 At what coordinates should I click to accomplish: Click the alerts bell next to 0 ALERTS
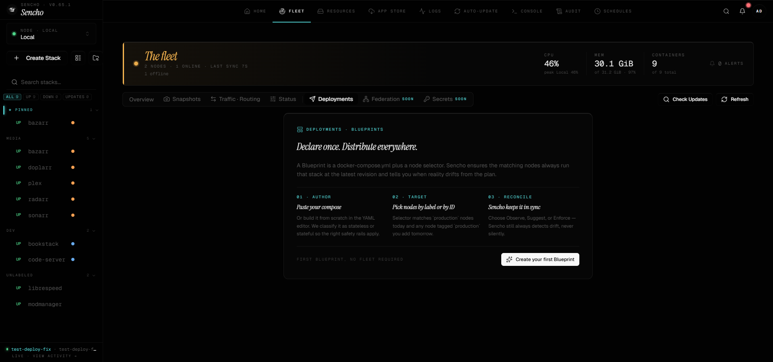(x=712, y=64)
